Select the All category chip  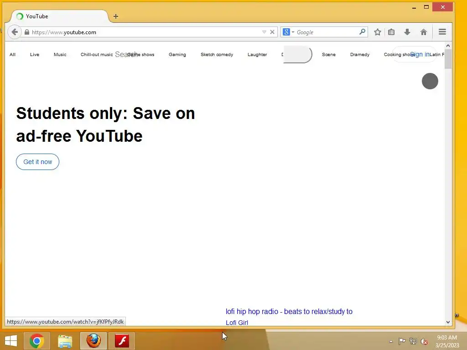[12, 55]
